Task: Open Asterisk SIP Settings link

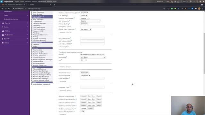Action: pyautogui.click(x=40, y=79)
